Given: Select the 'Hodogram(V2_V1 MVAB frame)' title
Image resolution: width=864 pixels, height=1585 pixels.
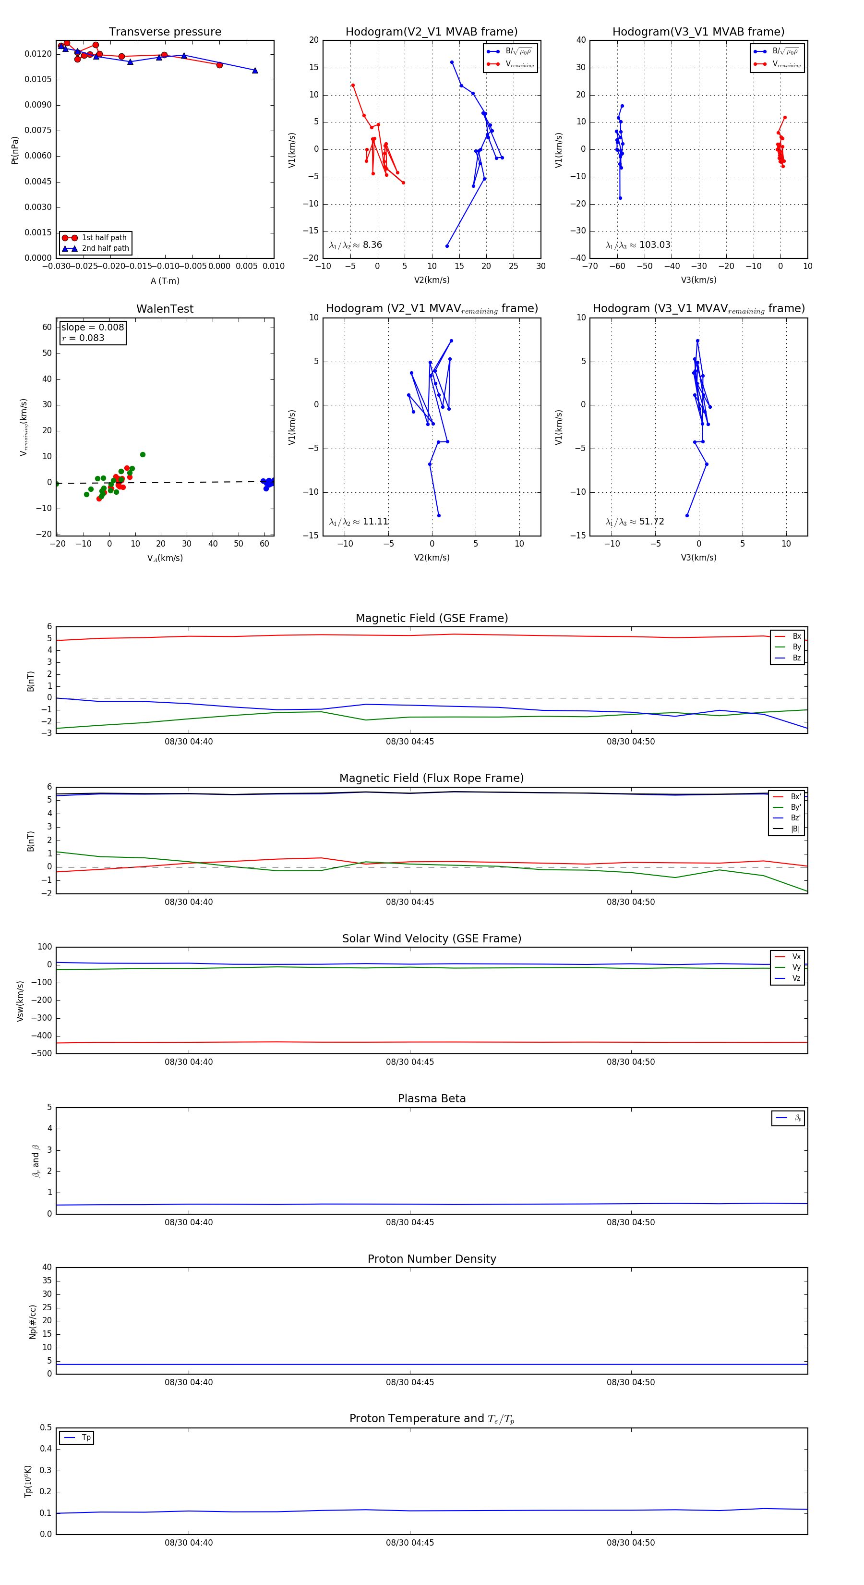Looking at the screenshot, I should pyautogui.click(x=432, y=32).
